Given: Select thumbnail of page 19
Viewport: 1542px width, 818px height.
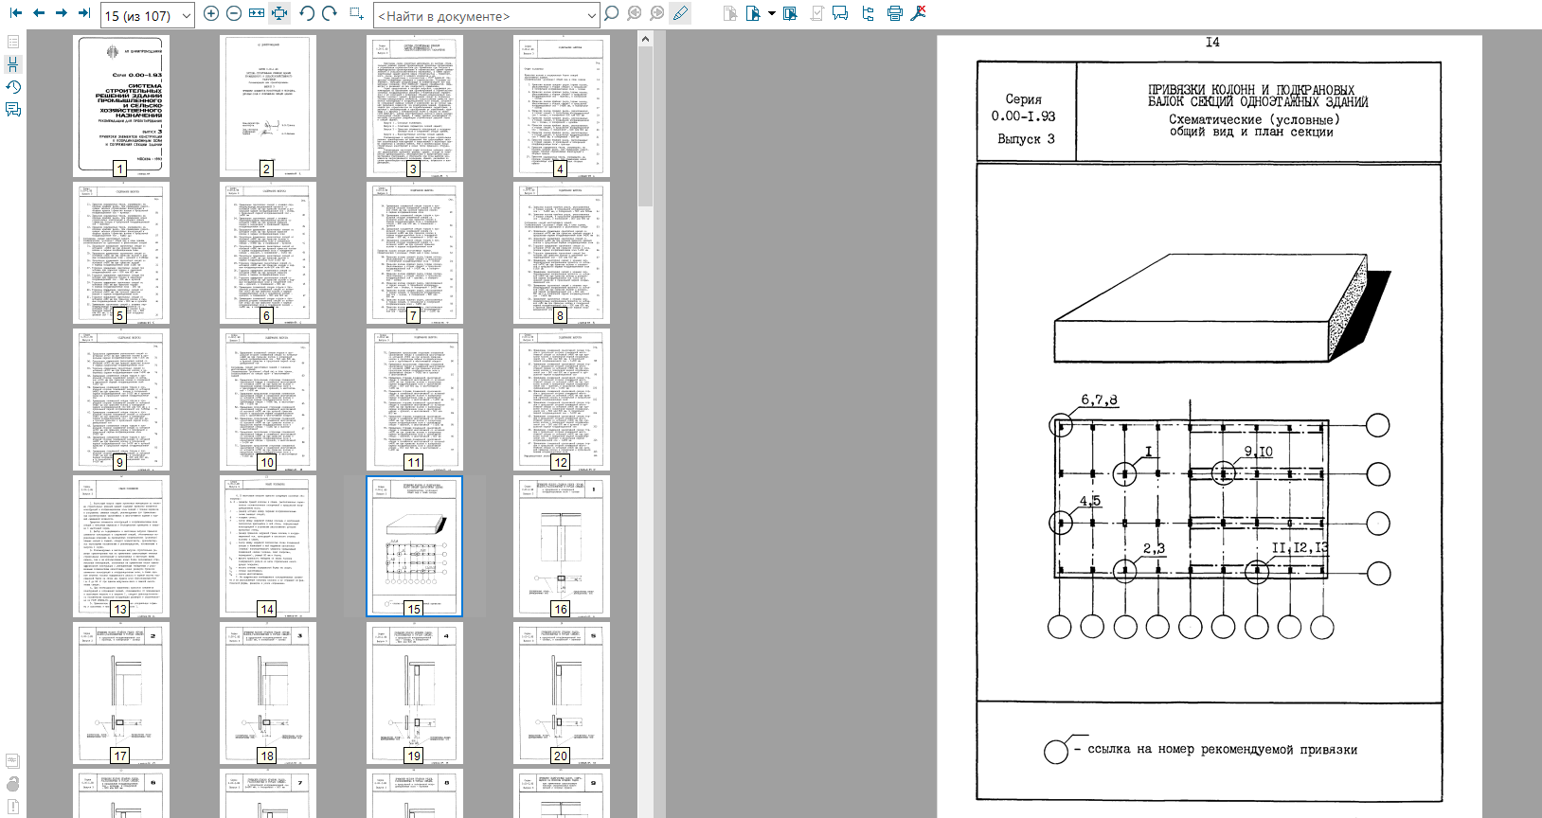Looking at the screenshot, I should click(415, 693).
